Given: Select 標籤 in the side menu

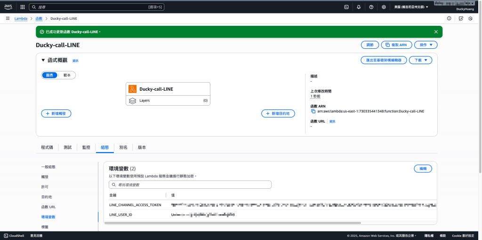Looking at the screenshot, I should 45,227.
